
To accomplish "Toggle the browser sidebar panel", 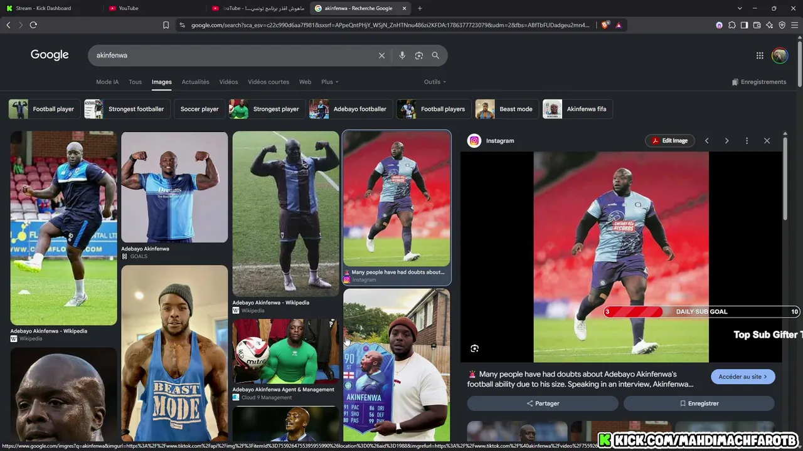I will pyautogui.click(x=744, y=25).
